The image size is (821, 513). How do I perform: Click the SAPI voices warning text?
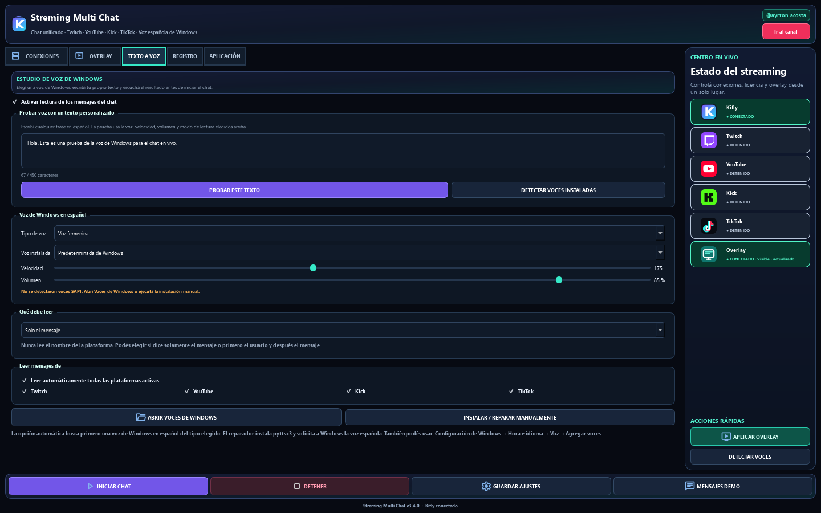(110, 292)
